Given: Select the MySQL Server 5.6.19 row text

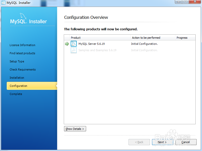Looking at the screenshot, I should pyautogui.click(x=91, y=44).
